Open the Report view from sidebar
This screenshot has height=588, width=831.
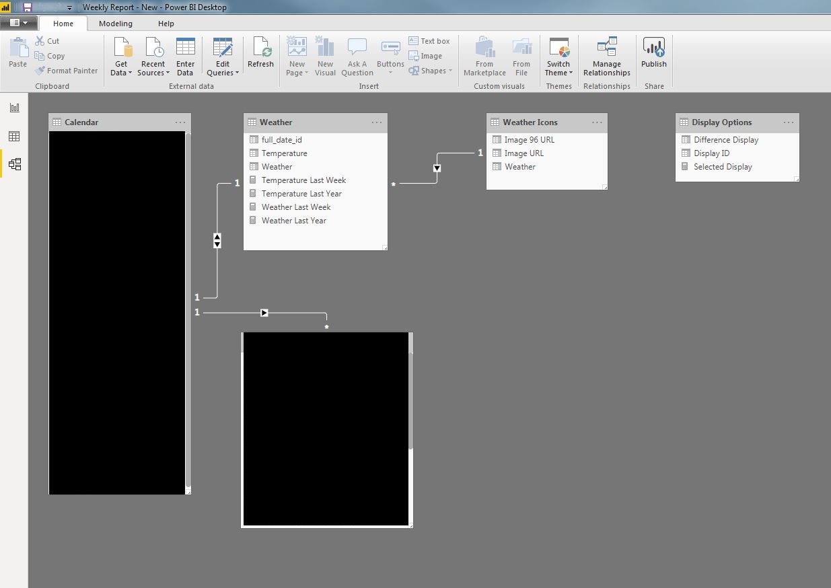[x=14, y=108]
